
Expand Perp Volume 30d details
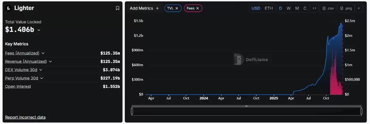pos(42,78)
